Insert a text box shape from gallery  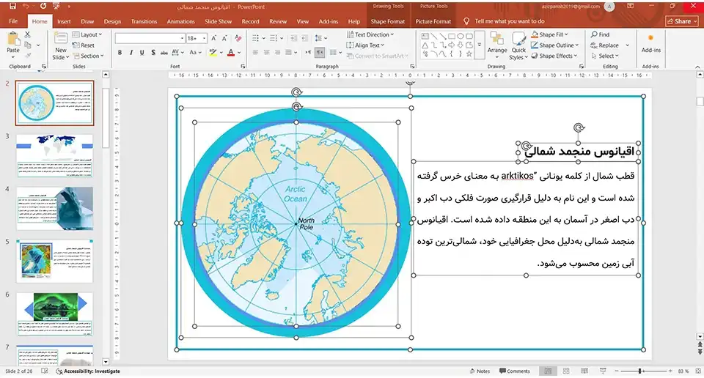425,36
